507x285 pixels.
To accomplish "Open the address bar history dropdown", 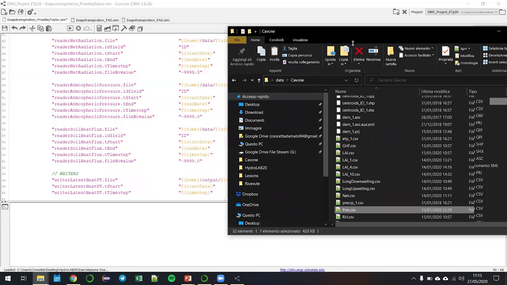I will (x=346, y=80).
